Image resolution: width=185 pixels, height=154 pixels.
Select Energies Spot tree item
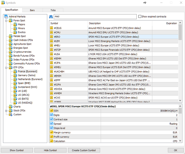[x=21, y=48]
